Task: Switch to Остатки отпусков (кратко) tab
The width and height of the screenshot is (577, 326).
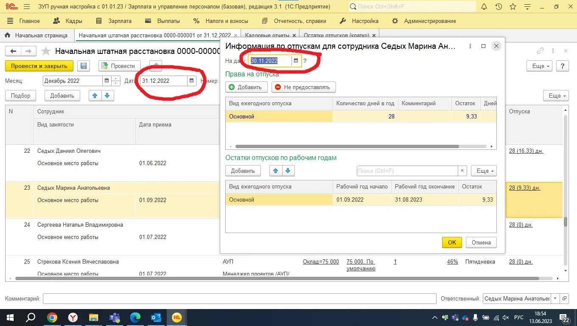Action: [339, 35]
